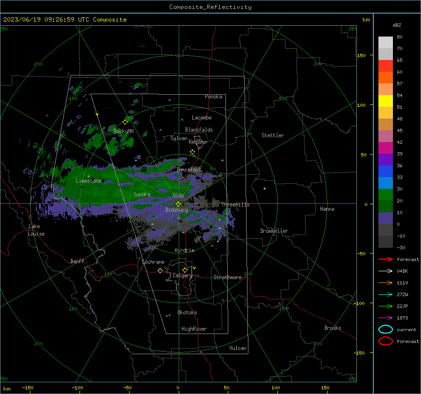Click the yellow diamond marker near RockyMH

(x=125, y=122)
